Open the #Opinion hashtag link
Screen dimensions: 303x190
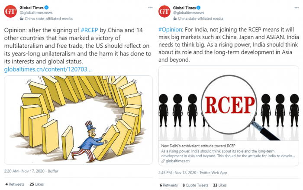[x=170, y=30]
